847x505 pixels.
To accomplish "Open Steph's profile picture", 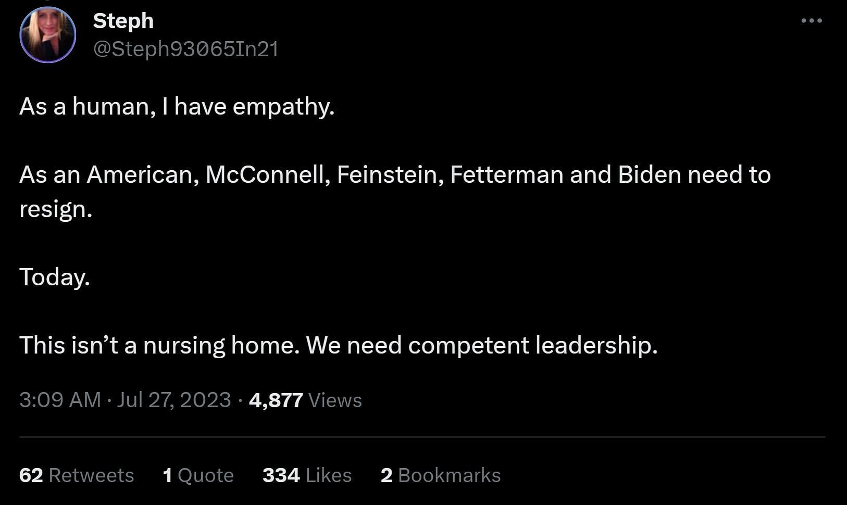I will (x=48, y=35).
